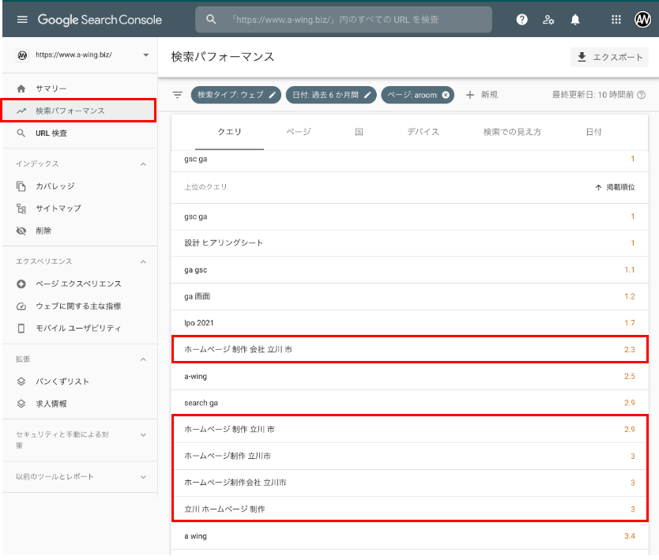659x560 pixels.
Task: Click the help question mark icon
Action: [522, 20]
